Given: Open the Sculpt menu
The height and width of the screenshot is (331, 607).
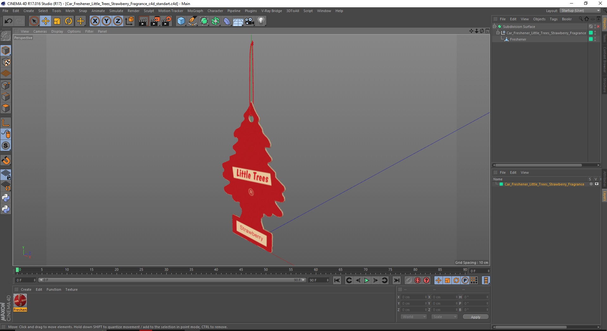Looking at the screenshot, I should [149, 11].
